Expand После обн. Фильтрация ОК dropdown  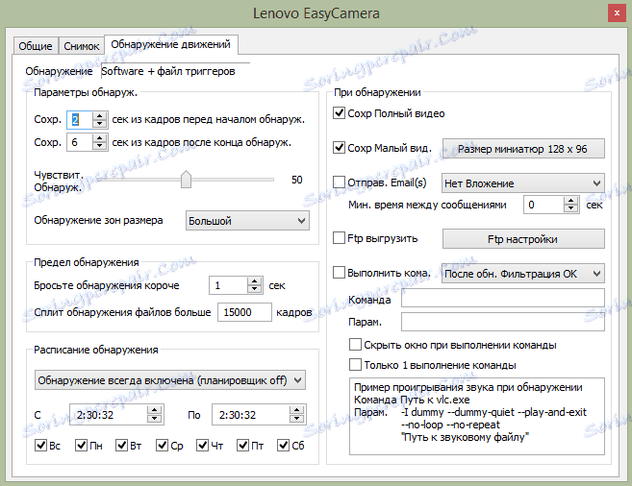pyautogui.click(x=523, y=274)
